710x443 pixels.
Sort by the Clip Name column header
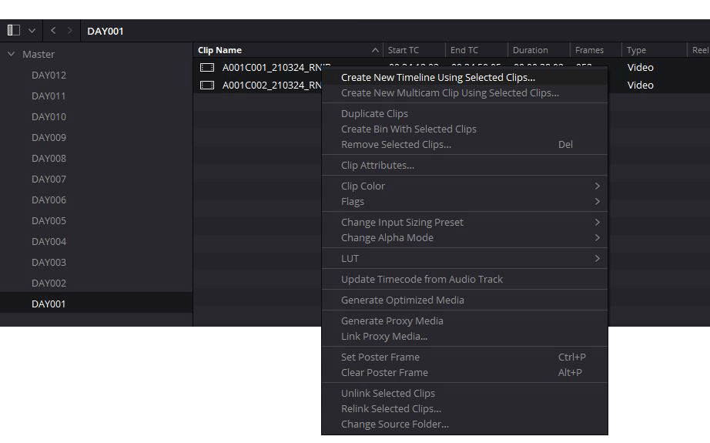219,50
